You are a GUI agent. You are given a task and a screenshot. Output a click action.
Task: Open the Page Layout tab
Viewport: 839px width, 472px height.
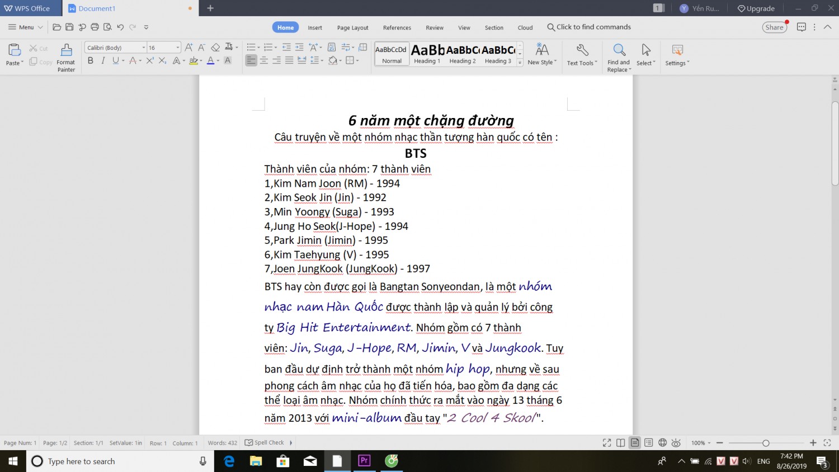point(353,27)
